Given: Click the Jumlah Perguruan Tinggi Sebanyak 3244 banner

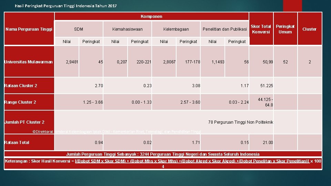Looking at the screenshot, I should (163, 154).
